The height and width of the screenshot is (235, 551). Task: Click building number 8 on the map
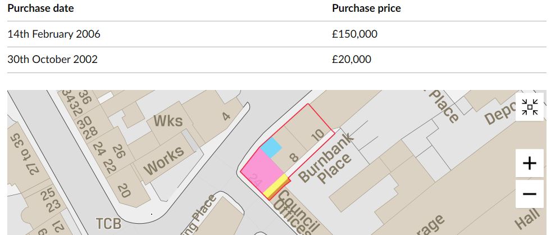pyautogui.click(x=293, y=157)
